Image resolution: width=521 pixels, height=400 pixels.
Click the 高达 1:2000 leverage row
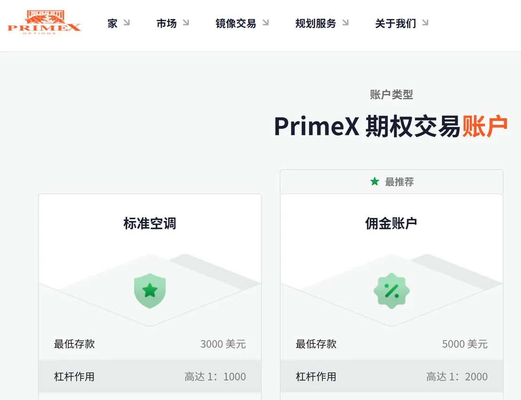coord(392,376)
